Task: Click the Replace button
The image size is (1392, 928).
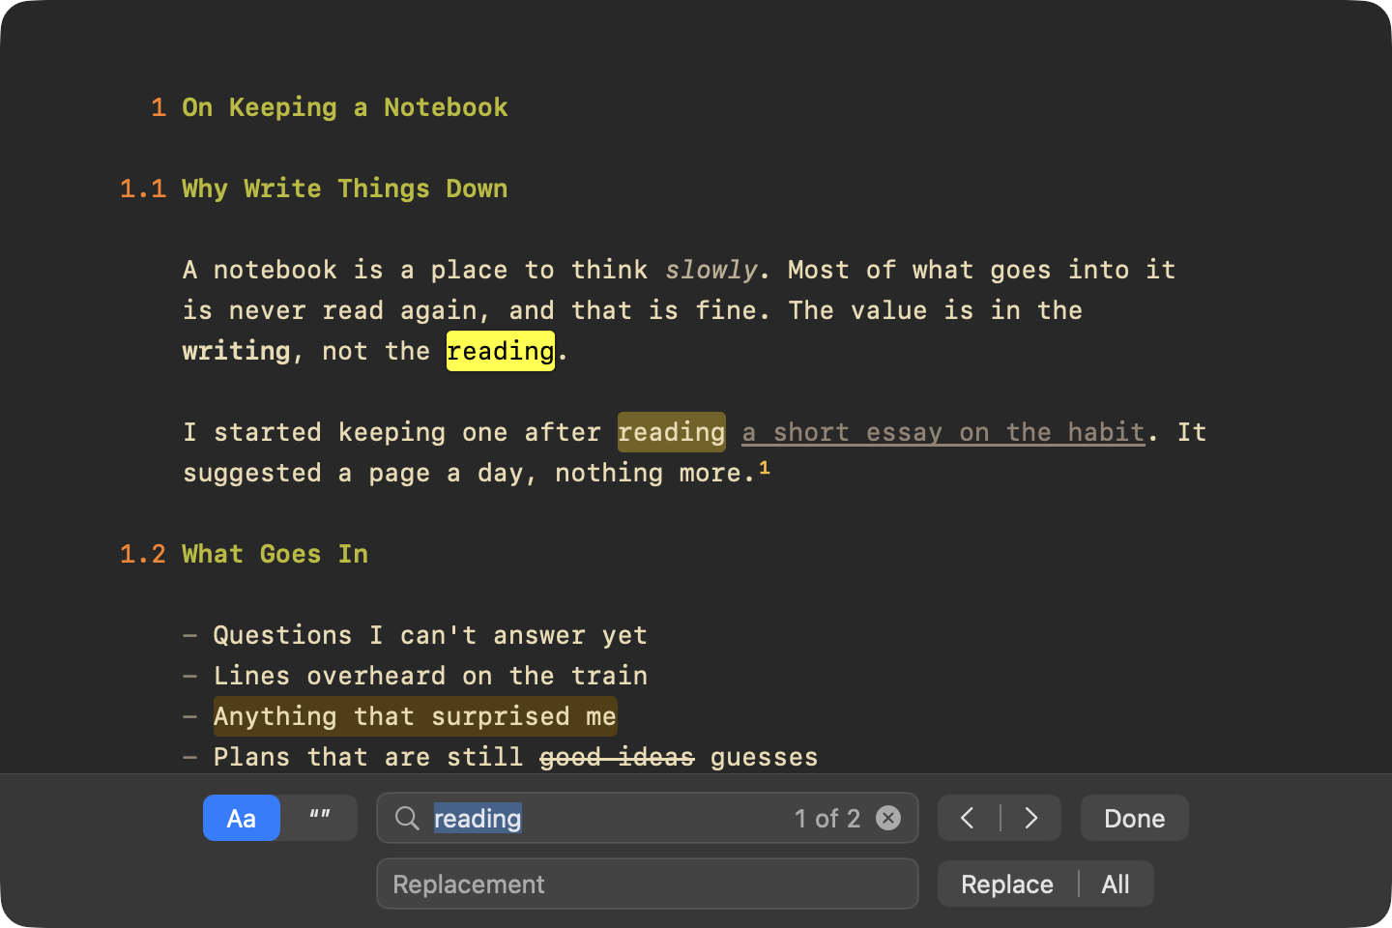Action: click(x=1007, y=884)
